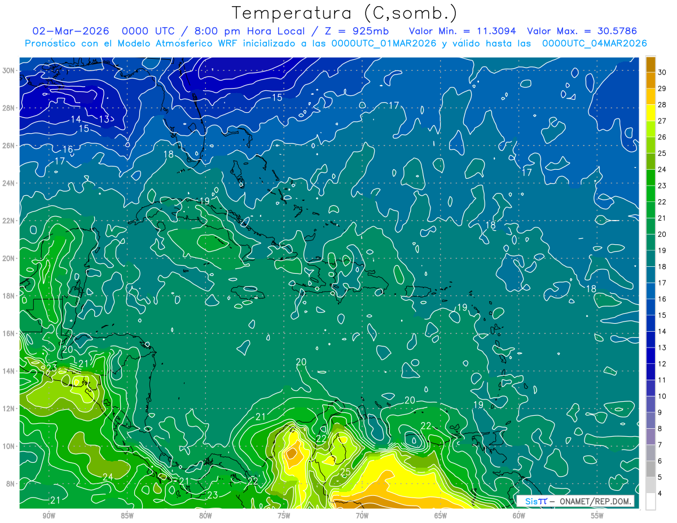Viewport: 677px width, 523px height.
Task: Click the gray legend segment between 5 and 6
Action: click(x=650, y=469)
